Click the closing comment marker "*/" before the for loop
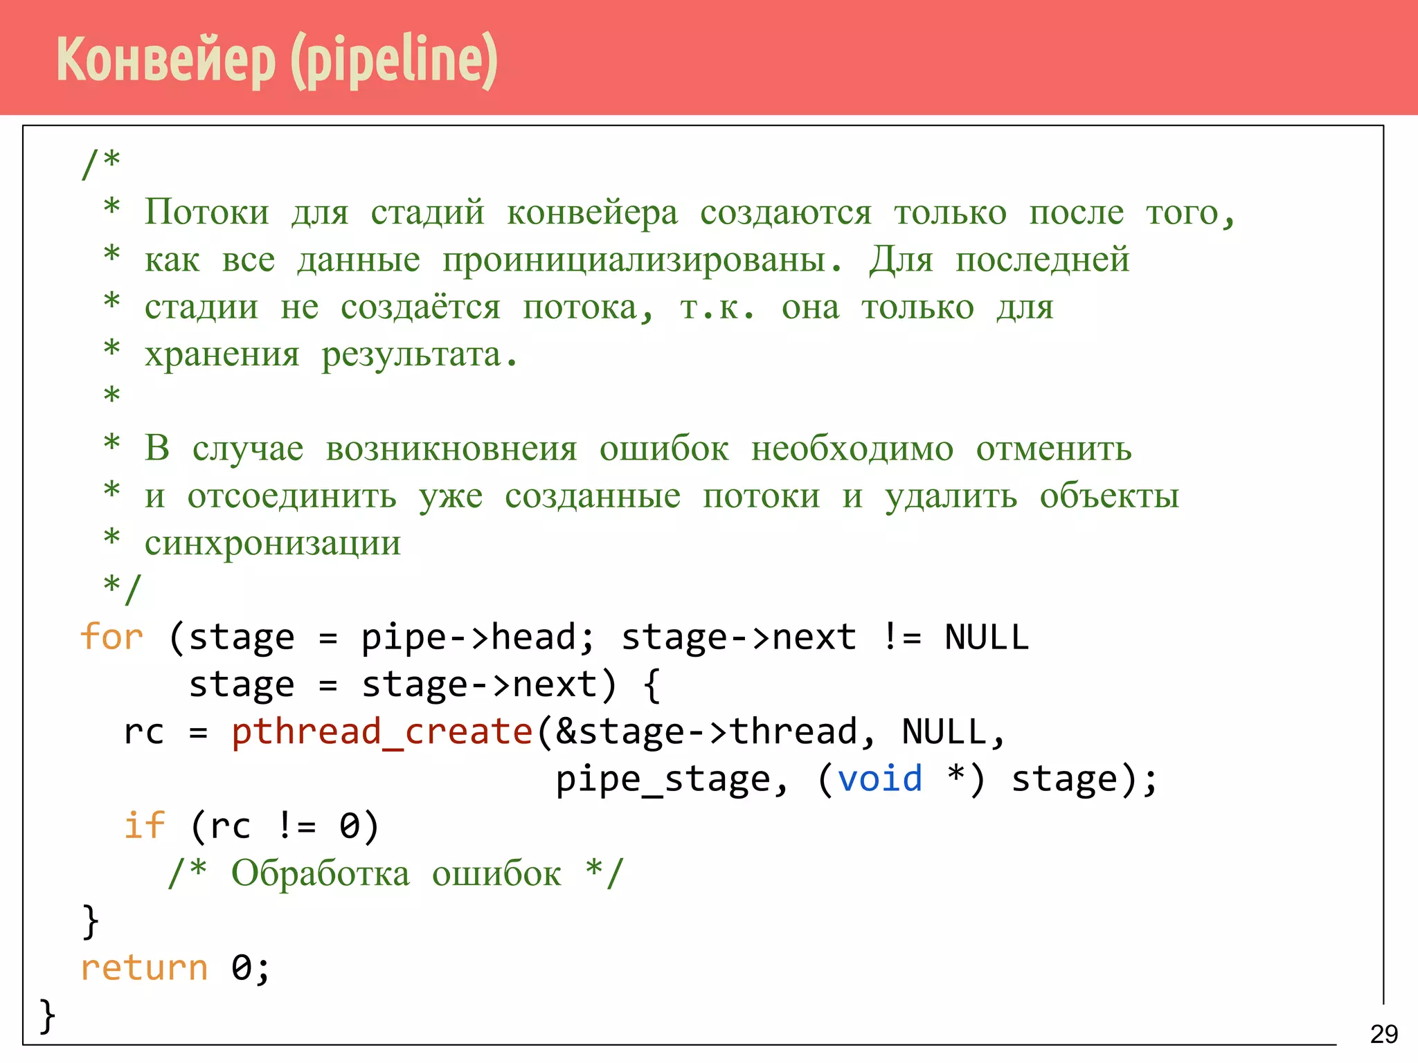The height and width of the screenshot is (1063, 1418). point(123,590)
